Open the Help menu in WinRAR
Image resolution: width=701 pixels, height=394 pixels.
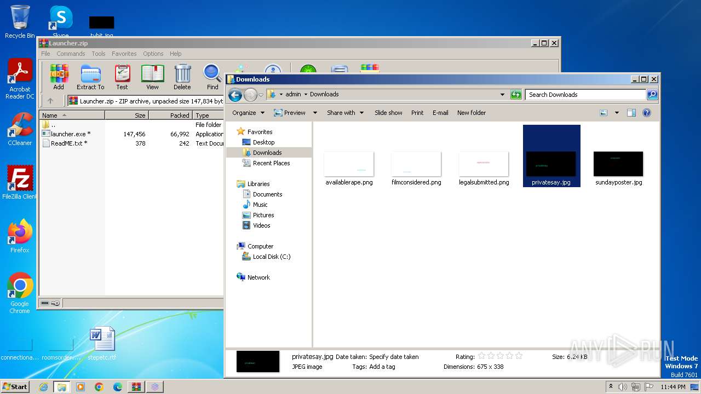[x=175, y=54]
